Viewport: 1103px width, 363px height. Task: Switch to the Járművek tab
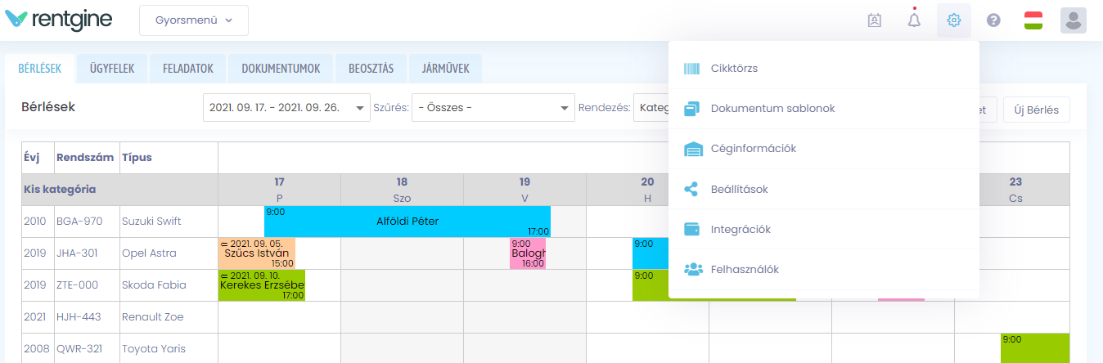(x=446, y=69)
